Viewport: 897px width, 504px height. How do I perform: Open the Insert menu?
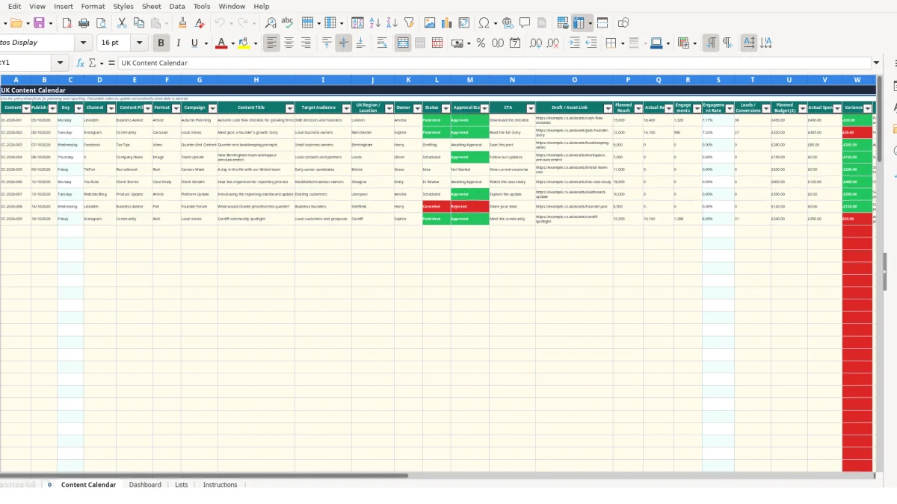coord(64,6)
